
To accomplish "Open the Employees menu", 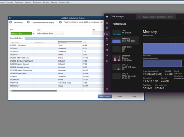I will pyautogui.click(x=37, y=2).
